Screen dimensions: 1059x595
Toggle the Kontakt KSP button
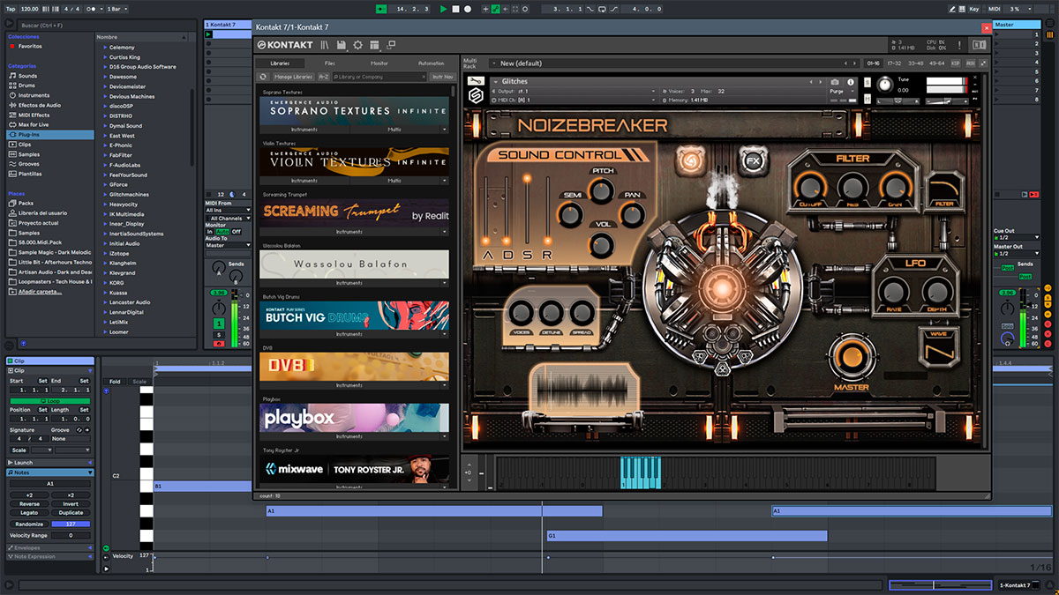[957, 63]
